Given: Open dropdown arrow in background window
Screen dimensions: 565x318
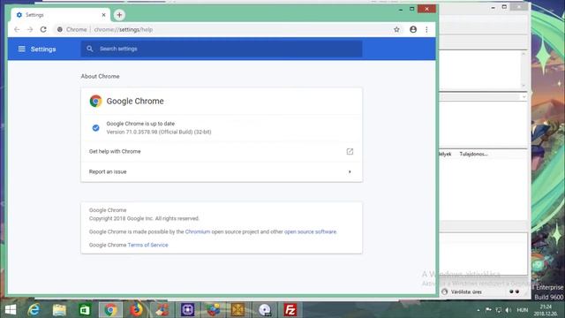Looking at the screenshot, I should [524, 97].
